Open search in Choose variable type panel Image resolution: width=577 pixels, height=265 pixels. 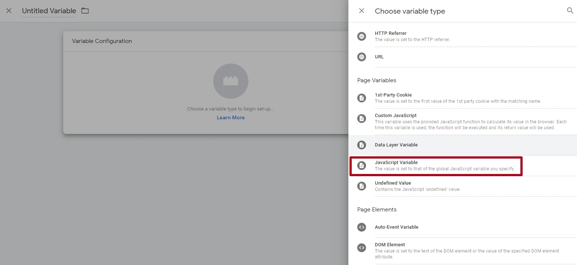coord(570,11)
